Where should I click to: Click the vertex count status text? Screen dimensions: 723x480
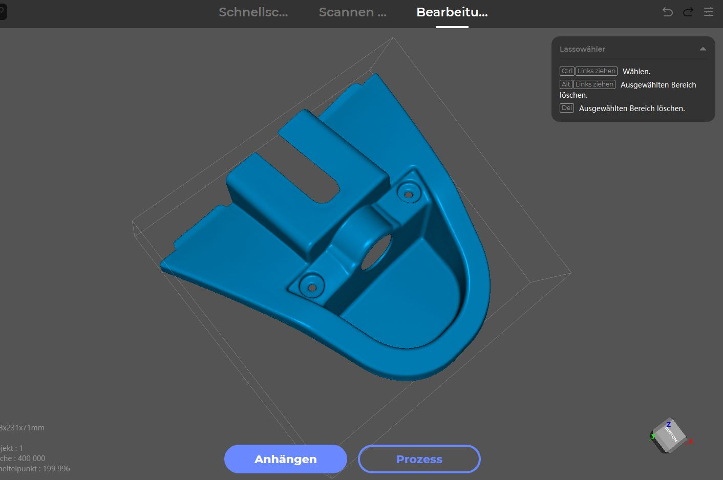tap(35, 468)
